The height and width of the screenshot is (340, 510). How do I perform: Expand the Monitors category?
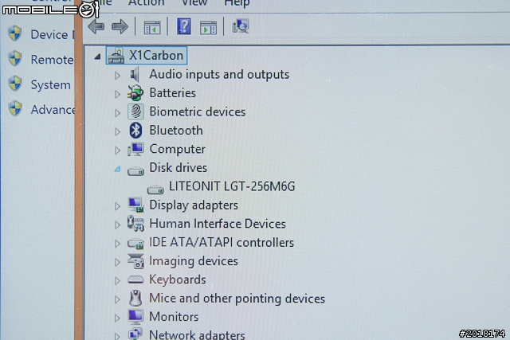point(117,318)
